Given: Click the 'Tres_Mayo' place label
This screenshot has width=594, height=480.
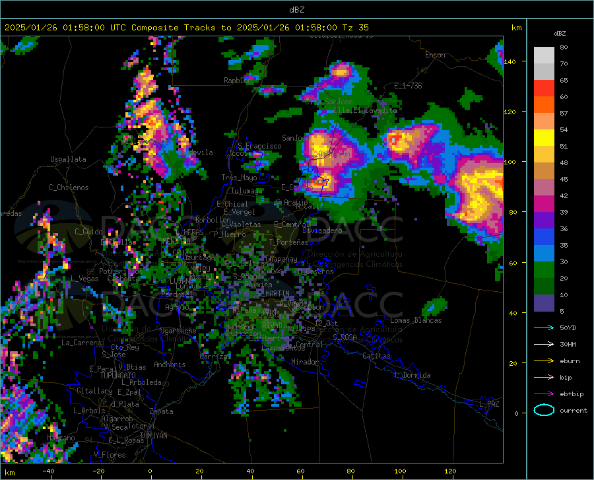Looking at the screenshot, I should click(x=239, y=178).
